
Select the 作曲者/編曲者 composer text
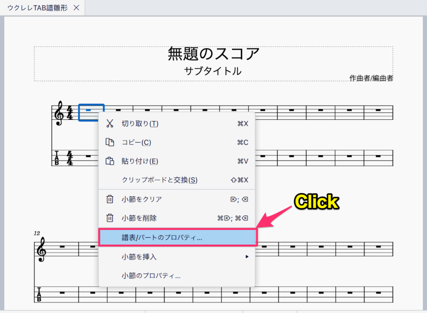pyautogui.click(x=371, y=78)
